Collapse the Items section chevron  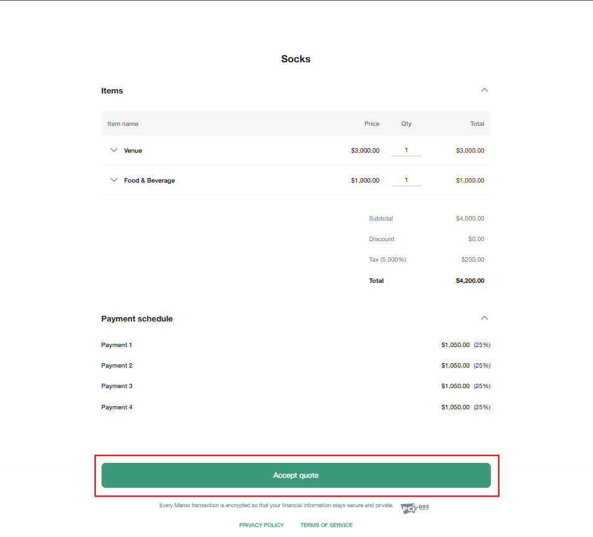pyautogui.click(x=484, y=90)
